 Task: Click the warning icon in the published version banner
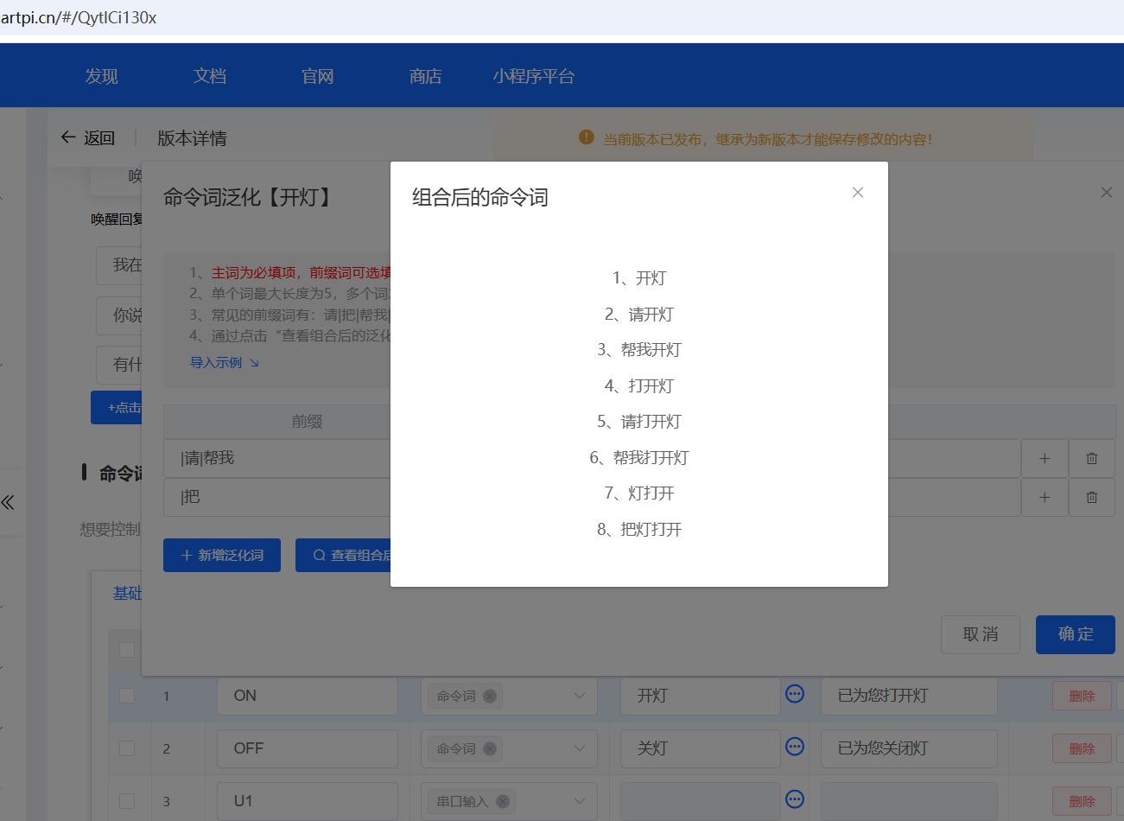(586, 137)
